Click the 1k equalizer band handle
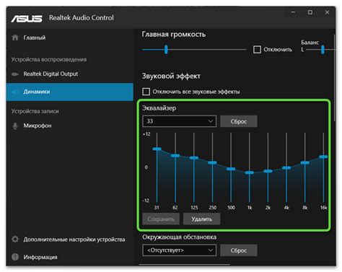This screenshot has width=342, height=272. 250,172
